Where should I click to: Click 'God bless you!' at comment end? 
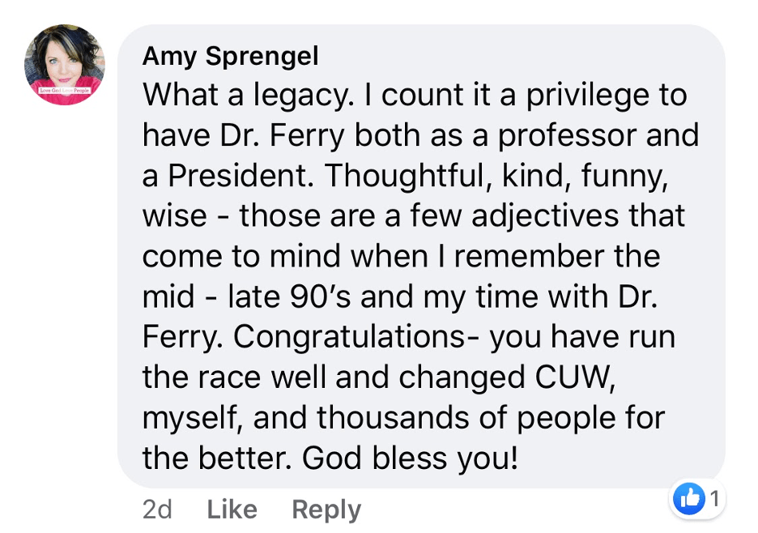click(410, 458)
